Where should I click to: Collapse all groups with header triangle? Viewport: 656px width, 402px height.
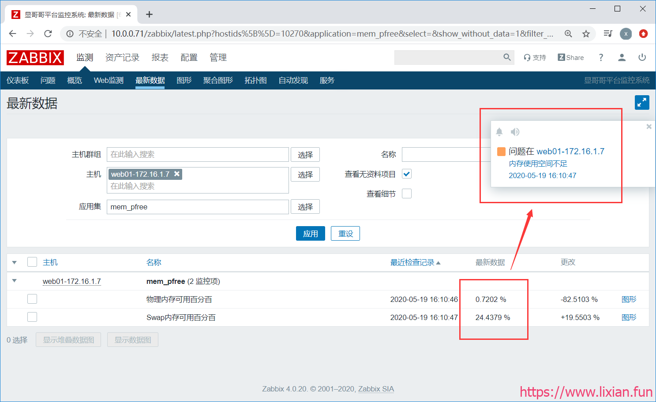pyautogui.click(x=14, y=262)
